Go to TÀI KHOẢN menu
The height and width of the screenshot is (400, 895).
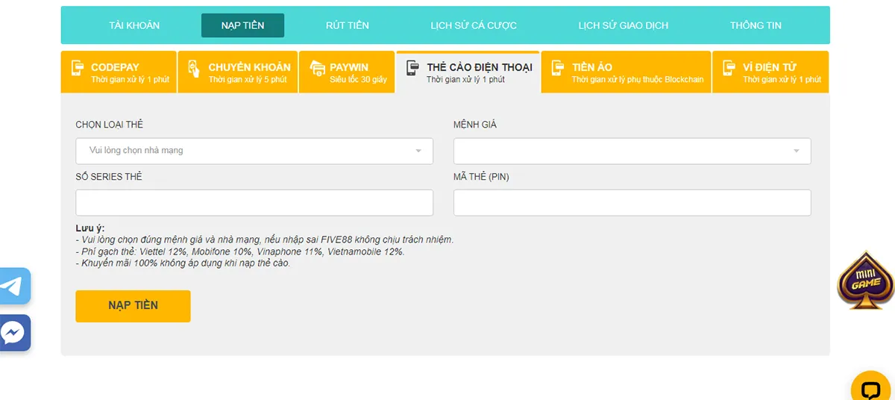click(134, 25)
